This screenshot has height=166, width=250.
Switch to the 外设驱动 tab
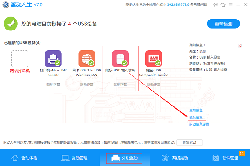point(125,158)
